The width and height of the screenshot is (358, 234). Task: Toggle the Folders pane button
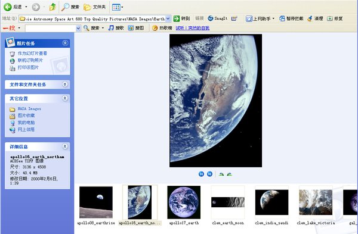pos(94,7)
